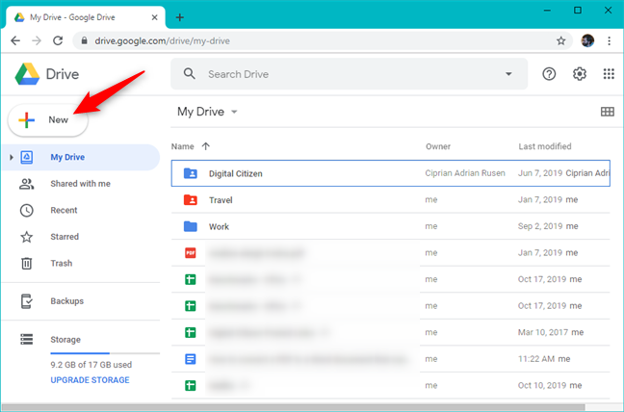
Task: Click the Sheets icon dated Mar 10, 2017
Action: 191,332
